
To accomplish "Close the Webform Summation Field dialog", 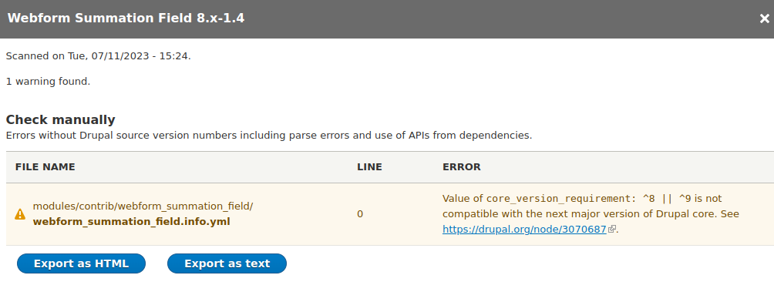I will coord(764,19).
